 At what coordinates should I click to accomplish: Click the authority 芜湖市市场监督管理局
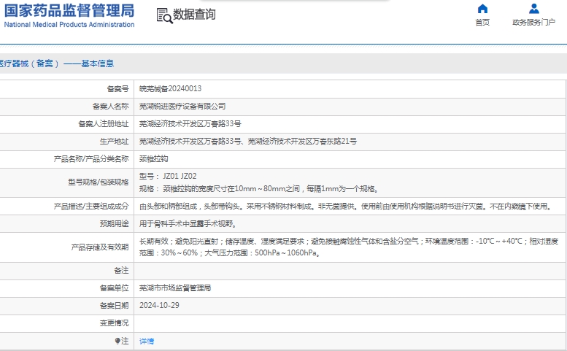click(175, 288)
